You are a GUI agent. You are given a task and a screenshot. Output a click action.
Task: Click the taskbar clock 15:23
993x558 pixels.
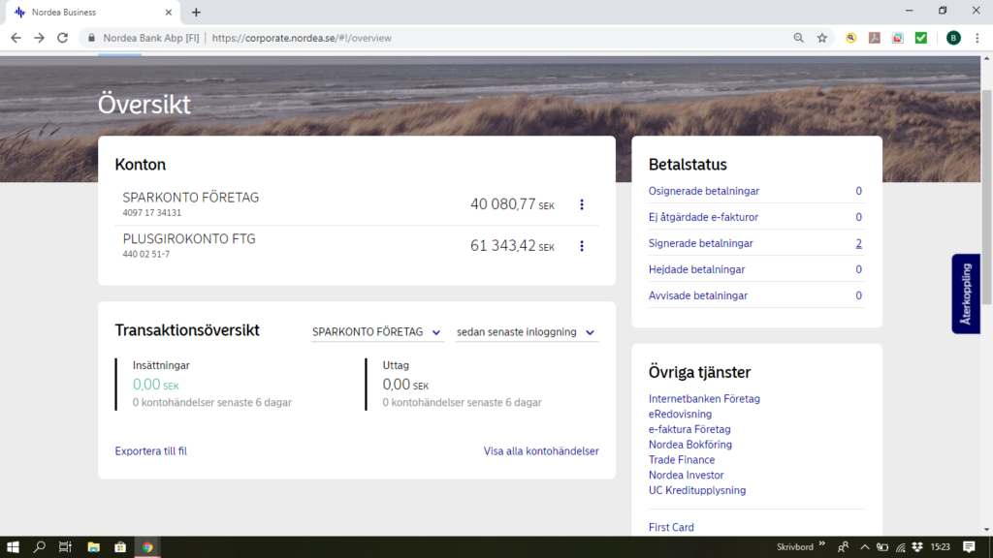click(941, 547)
